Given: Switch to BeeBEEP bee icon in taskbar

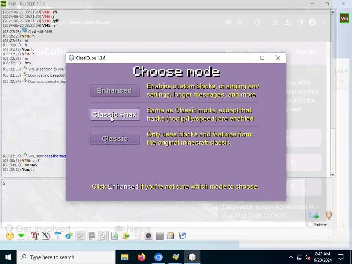Looking at the screenshot, I should (175, 257).
